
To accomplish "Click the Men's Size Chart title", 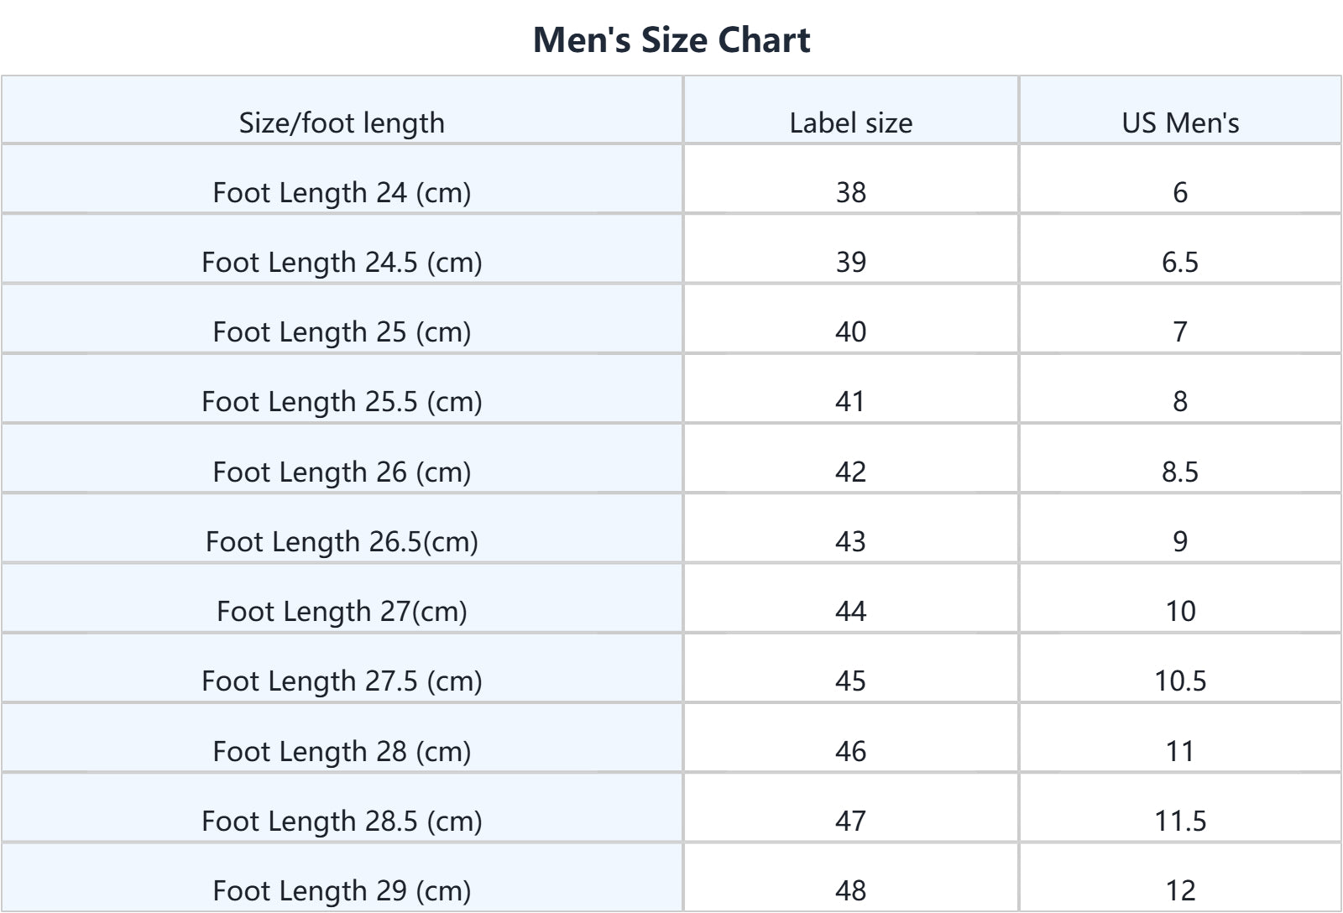I will pos(671,39).
